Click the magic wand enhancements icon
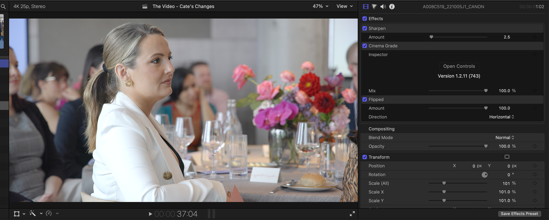 click(33, 213)
